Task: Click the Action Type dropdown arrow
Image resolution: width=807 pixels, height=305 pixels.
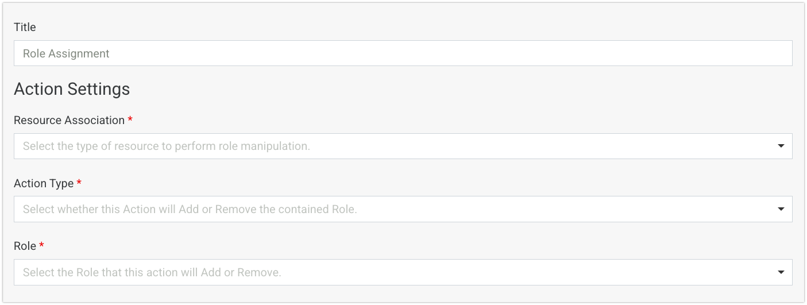Action: (x=781, y=209)
